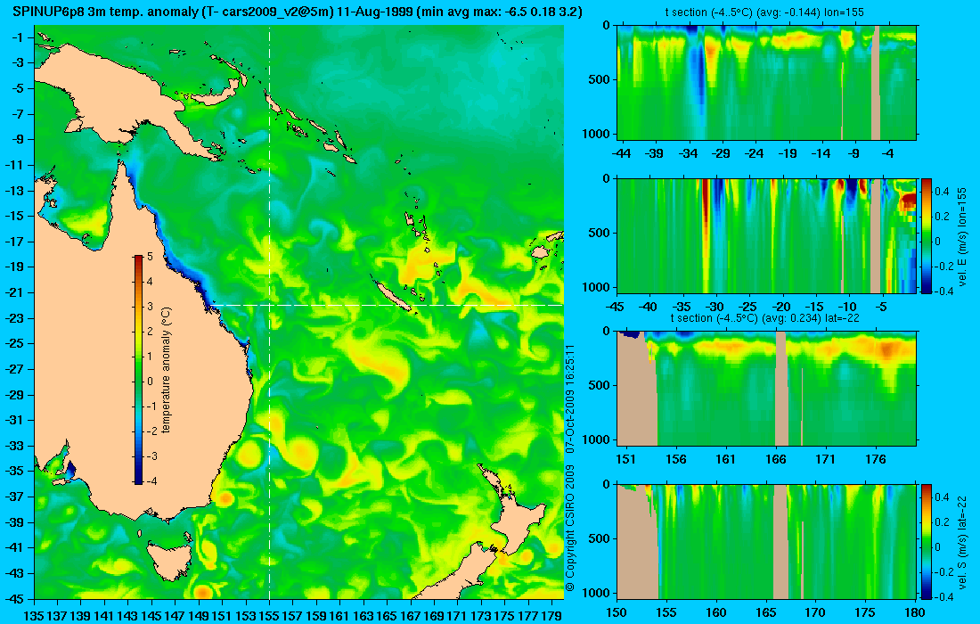
Task: Click x-axis label 180 on bottom velocity section
Action: point(914,612)
